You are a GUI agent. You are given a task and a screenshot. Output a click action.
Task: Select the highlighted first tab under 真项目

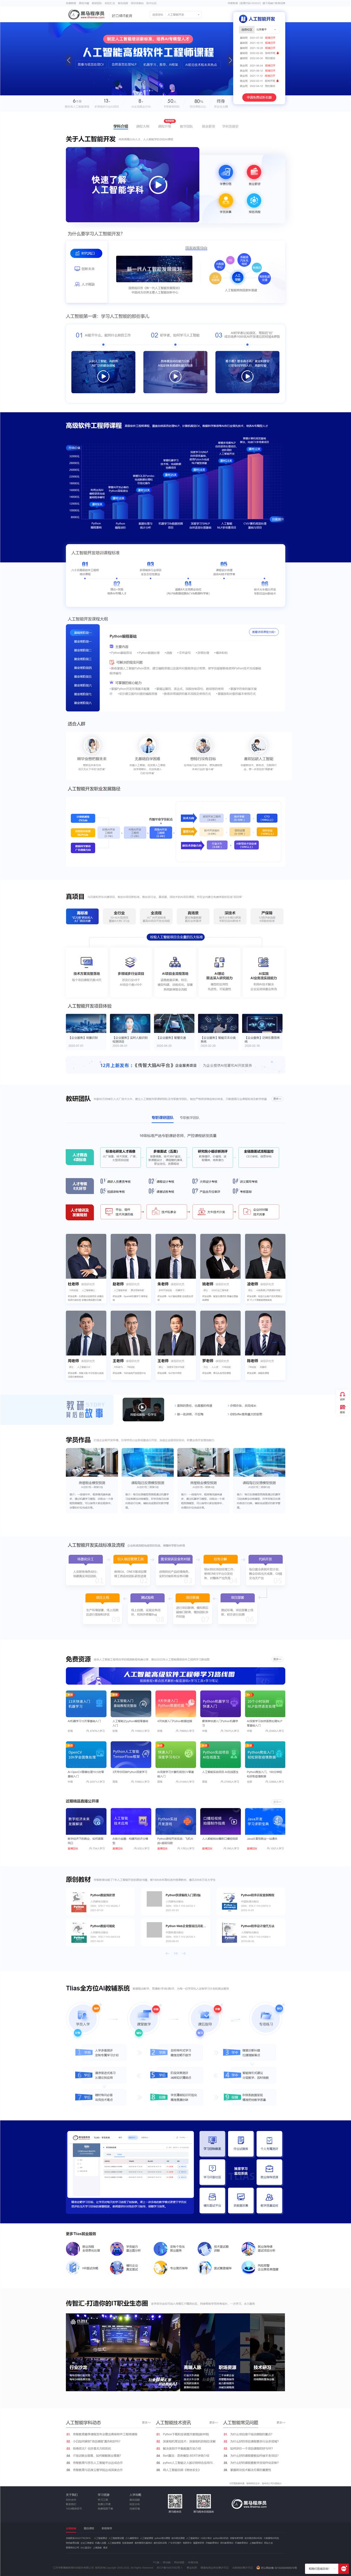(x=82, y=916)
